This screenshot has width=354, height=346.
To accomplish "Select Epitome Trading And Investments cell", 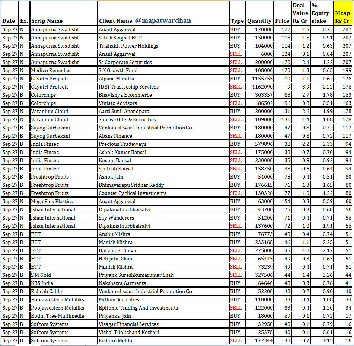I will coord(163,308).
